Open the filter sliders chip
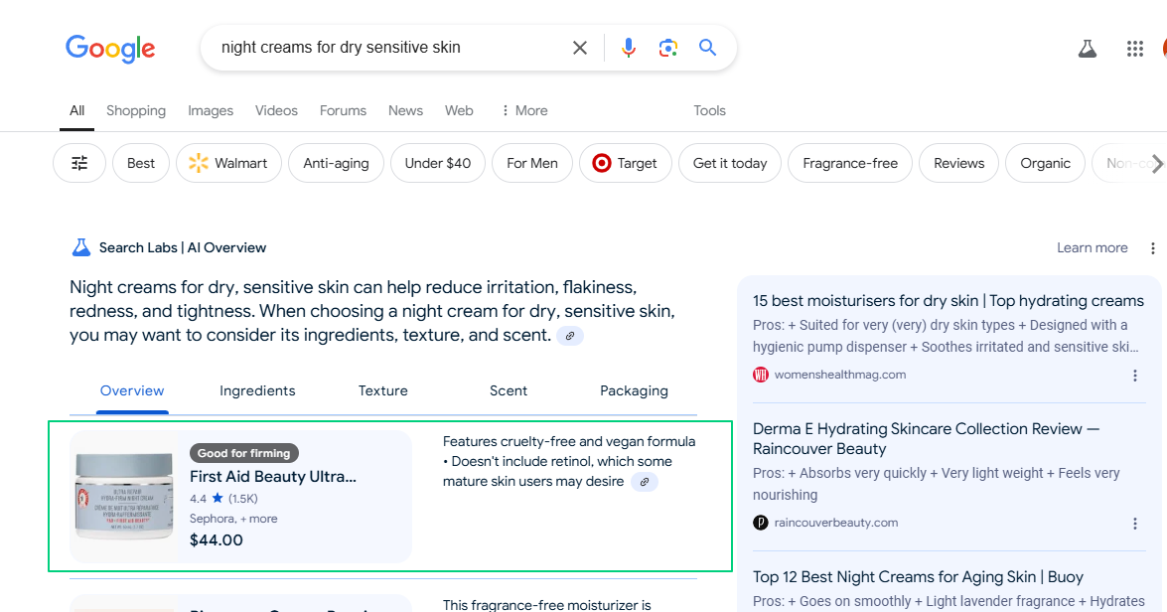Image resolution: width=1167 pixels, height=612 pixels. pyautogui.click(x=79, y=163)
